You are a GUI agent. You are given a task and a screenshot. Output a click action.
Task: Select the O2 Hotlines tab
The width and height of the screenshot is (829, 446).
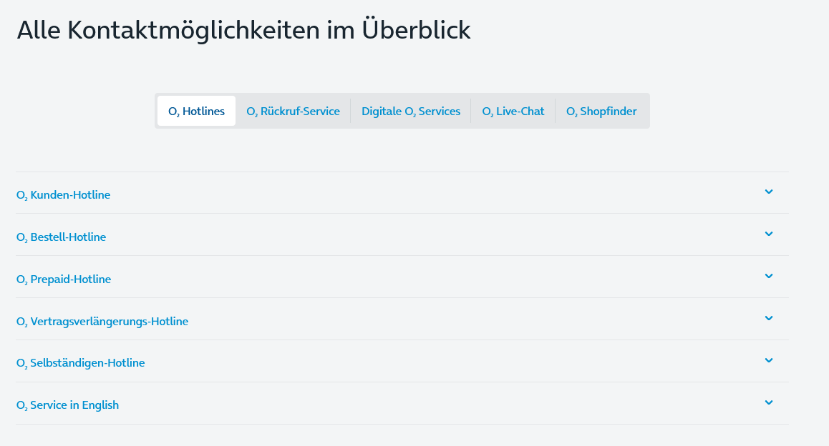point(196,111)
